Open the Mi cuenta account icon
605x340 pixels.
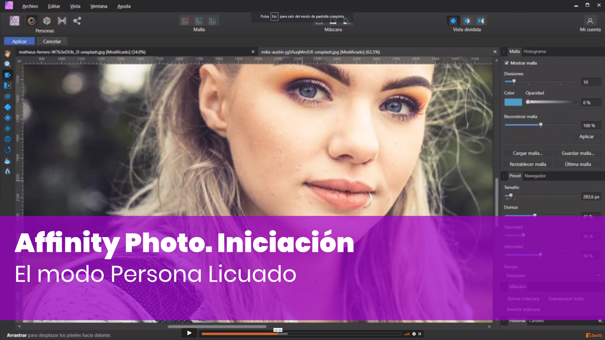590,21
